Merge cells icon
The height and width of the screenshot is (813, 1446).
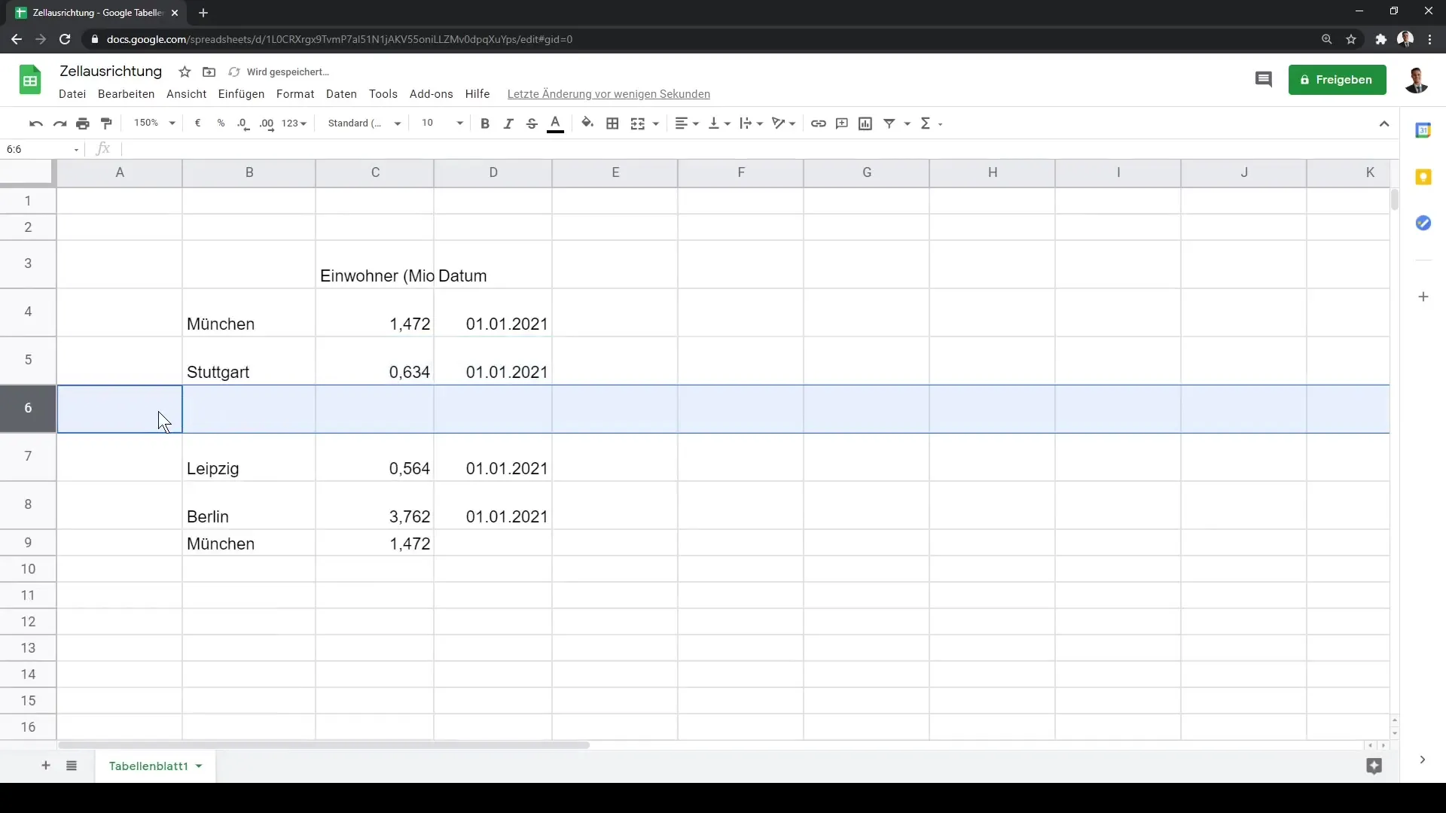click(638, 123)
